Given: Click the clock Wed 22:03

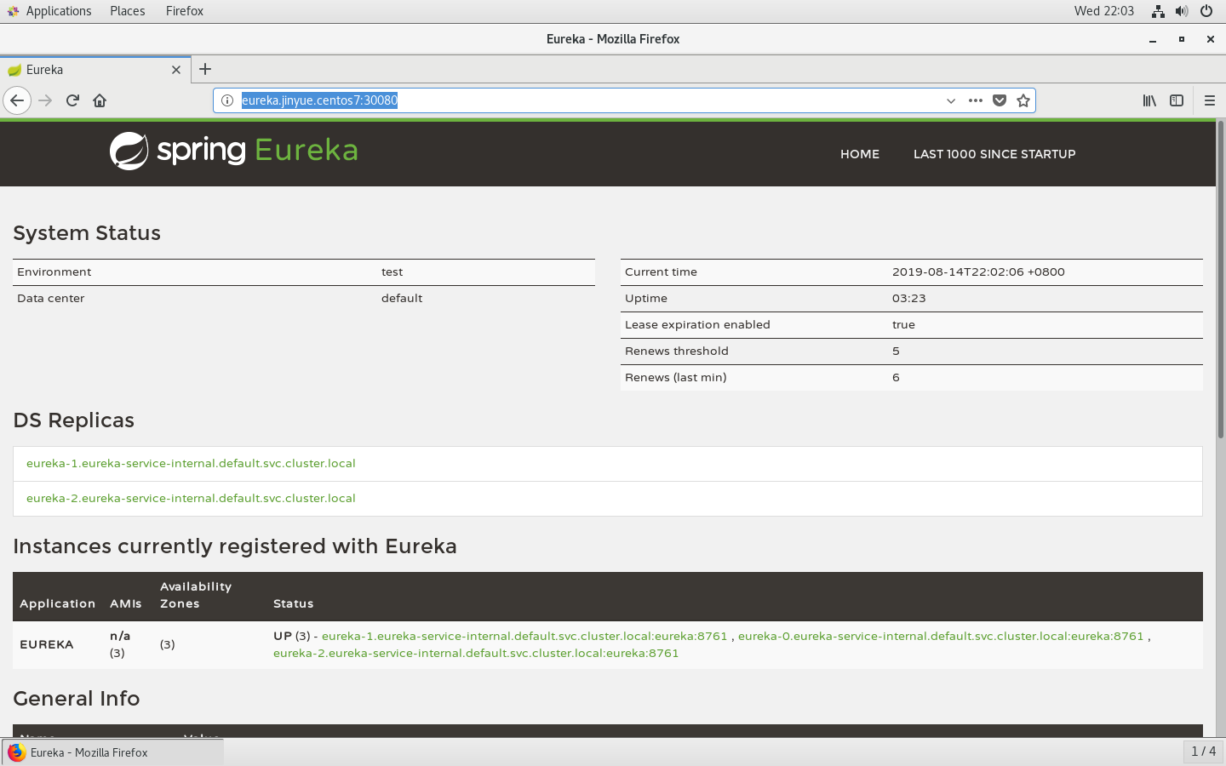Looking at the screenshot, I should (x=1103, y=11).
